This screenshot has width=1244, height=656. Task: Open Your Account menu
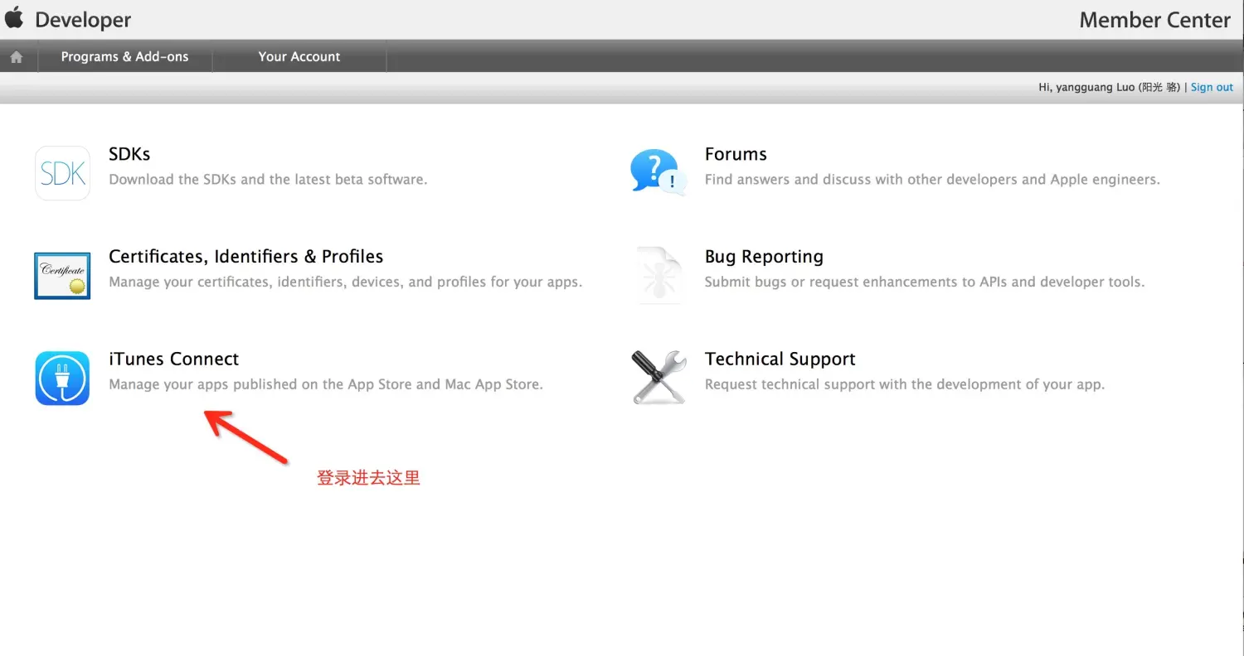(x=299, y=56)
